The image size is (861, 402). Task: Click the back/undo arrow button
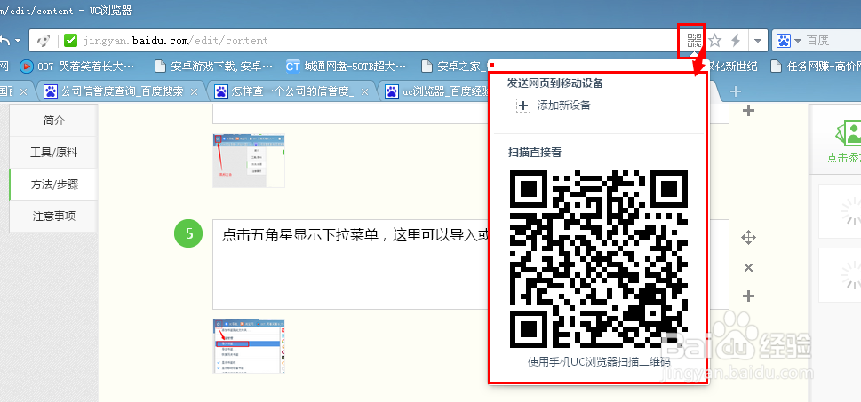tap(5, 41)
